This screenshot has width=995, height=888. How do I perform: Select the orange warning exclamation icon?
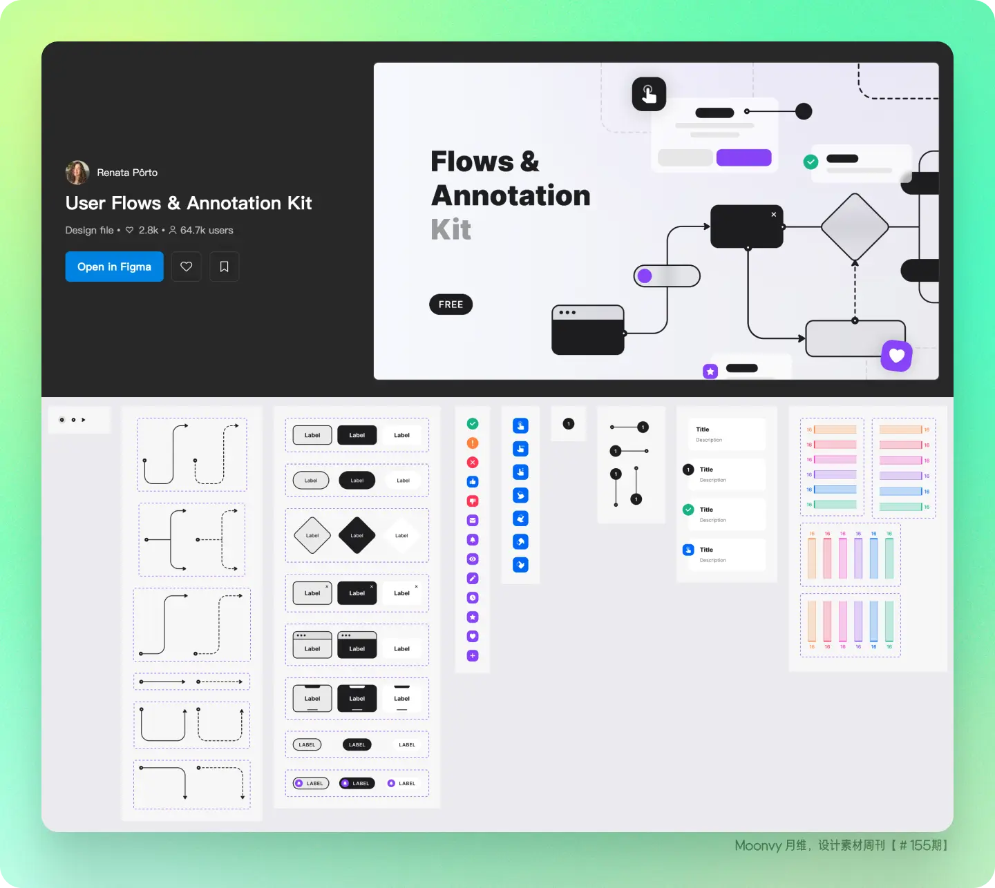pos(473,443)
